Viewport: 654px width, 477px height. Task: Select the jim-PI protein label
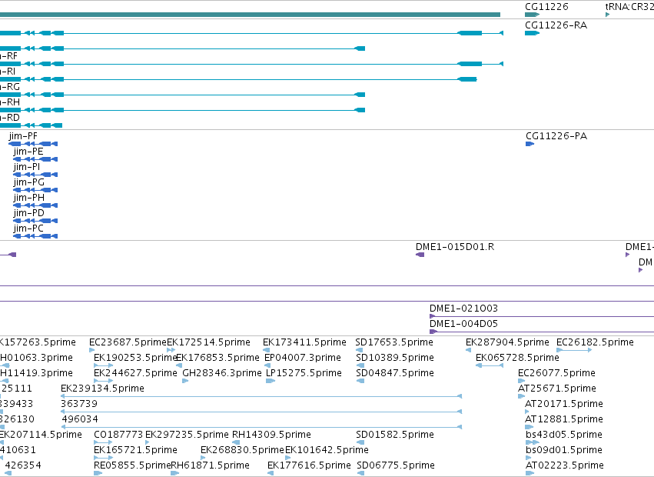coord(27,167)
